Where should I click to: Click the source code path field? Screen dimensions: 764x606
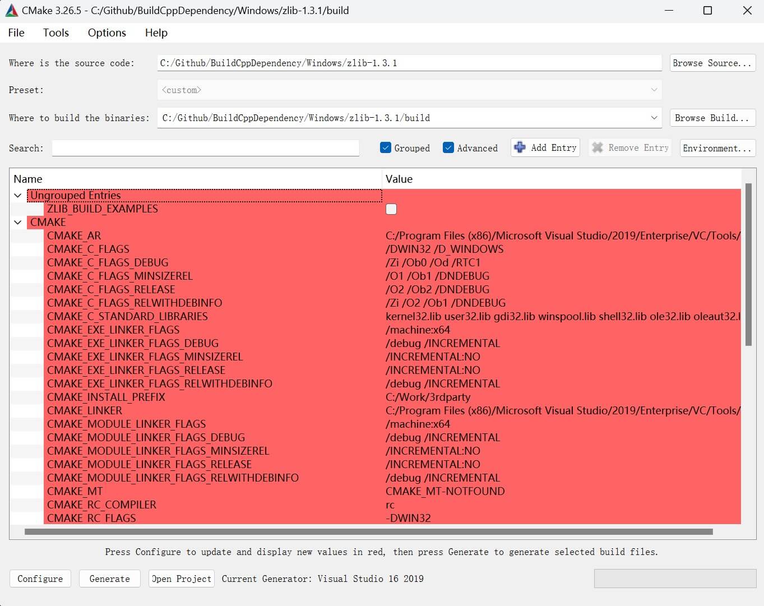pyautogui.click(x=409, y=63)
